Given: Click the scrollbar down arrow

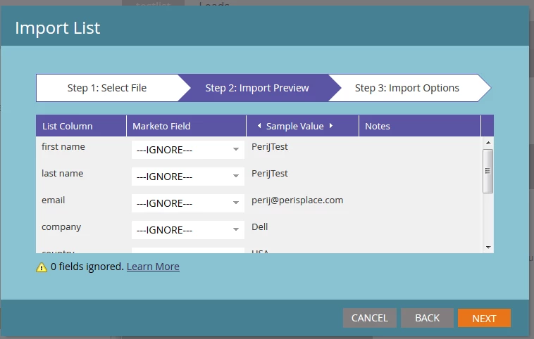Looking at the screenshot, I should click(488, 247).
